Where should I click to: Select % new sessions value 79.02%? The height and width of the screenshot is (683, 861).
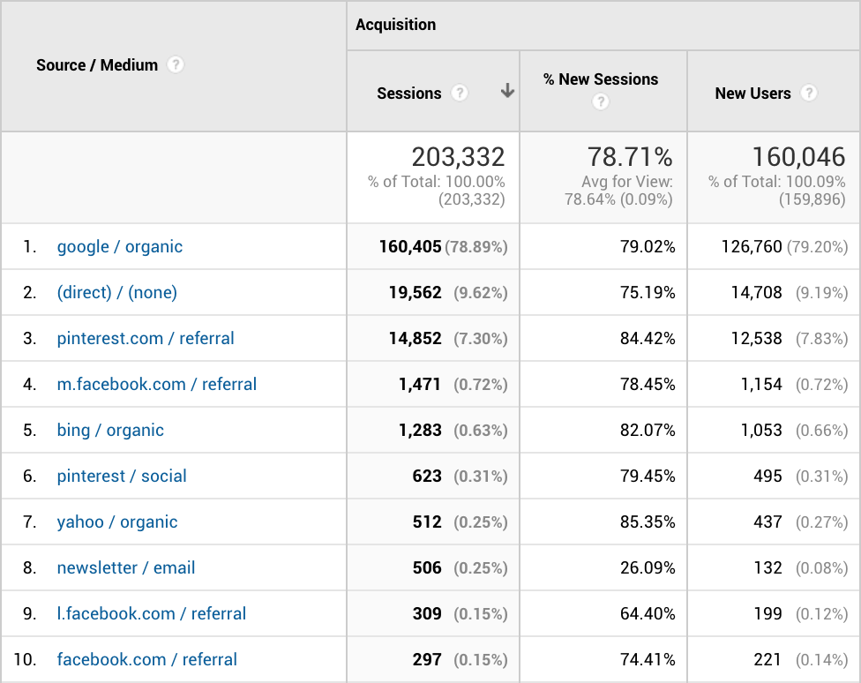click(x=648, y=247)
